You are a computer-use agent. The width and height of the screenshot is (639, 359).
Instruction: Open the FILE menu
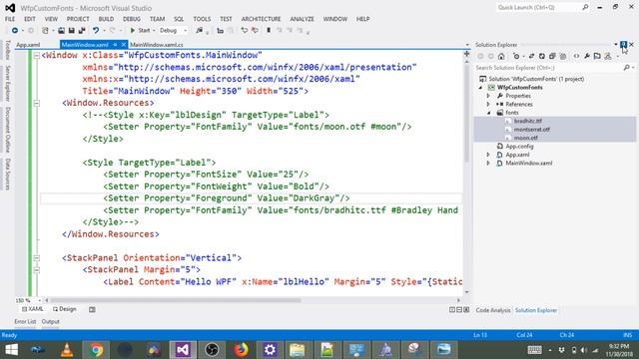[10, 19]
